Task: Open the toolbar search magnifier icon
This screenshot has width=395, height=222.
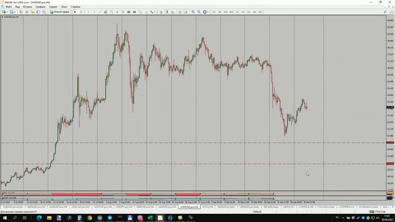Action: click(385, 12)
